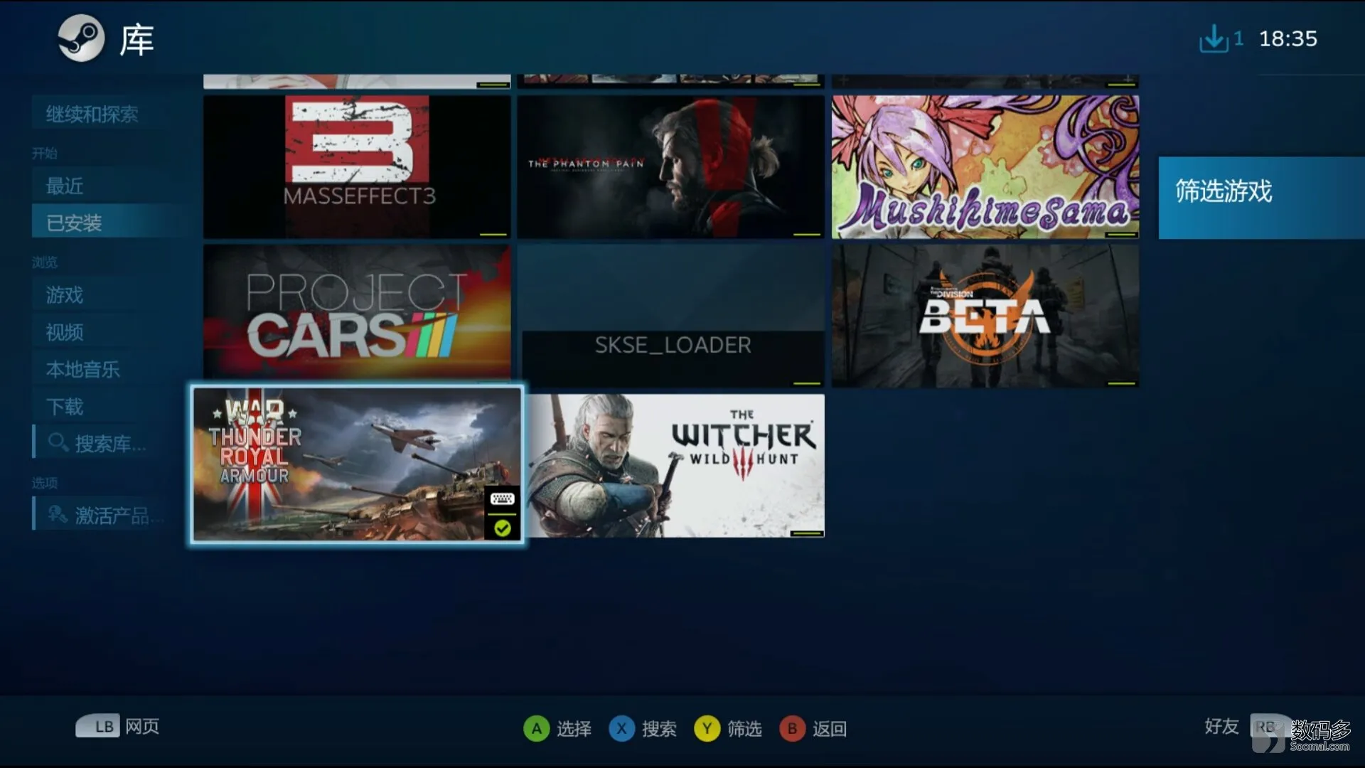
Task: Open the Mushihimesama game tile
Action: [x=985, y=167]
